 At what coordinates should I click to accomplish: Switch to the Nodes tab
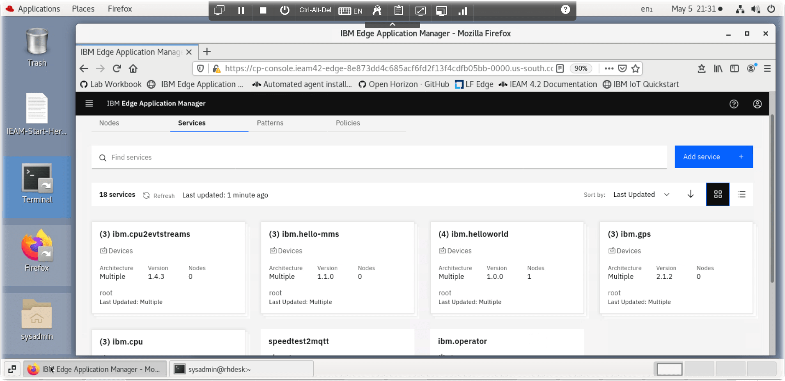click(109, 123)
